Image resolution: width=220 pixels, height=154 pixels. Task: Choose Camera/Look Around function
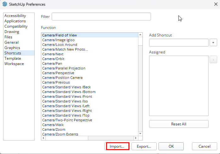(90, 45)
